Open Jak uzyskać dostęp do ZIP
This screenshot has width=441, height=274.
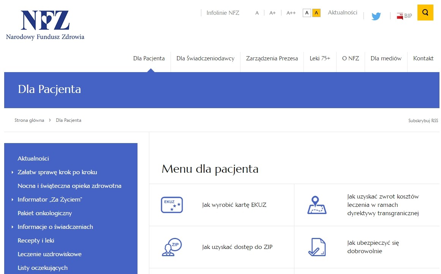coord(237,247)
